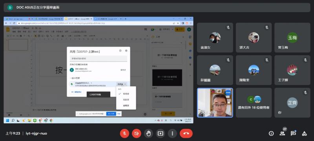The width and height of the screenshot is (314, 141).
Task: Open the Activities shapes icon
Action: pos(305,134)
